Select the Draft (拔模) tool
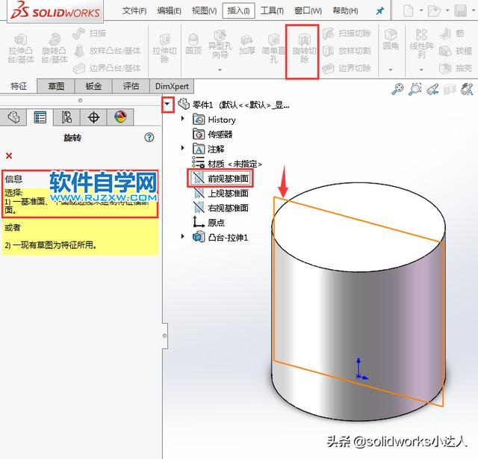Image resolution: width=478 pixels, height=459 pixels. [456, 51]
